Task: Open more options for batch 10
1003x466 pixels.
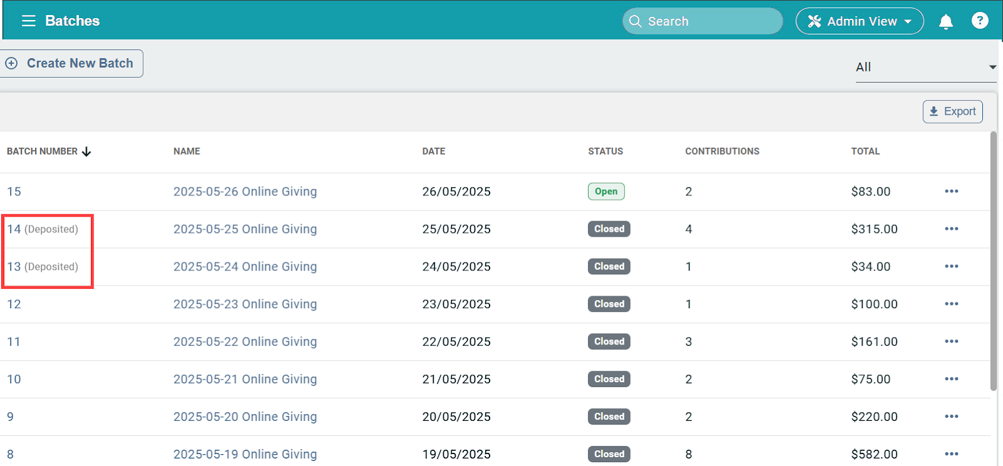Action: tap(952, 379)
